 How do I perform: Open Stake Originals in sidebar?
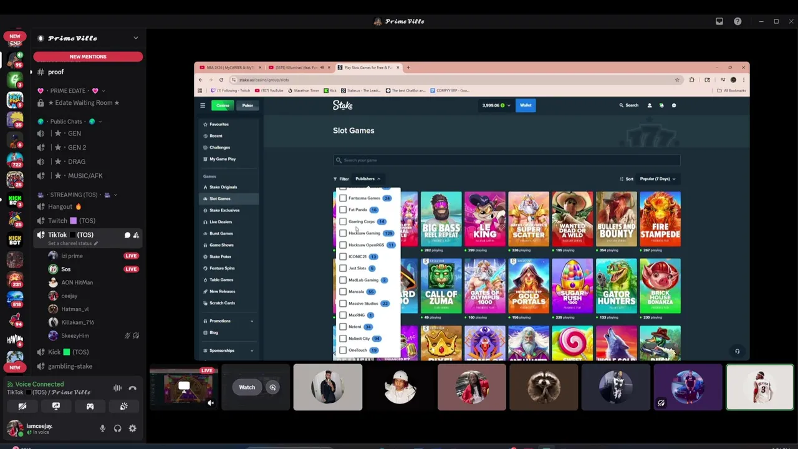click(228, 187)
